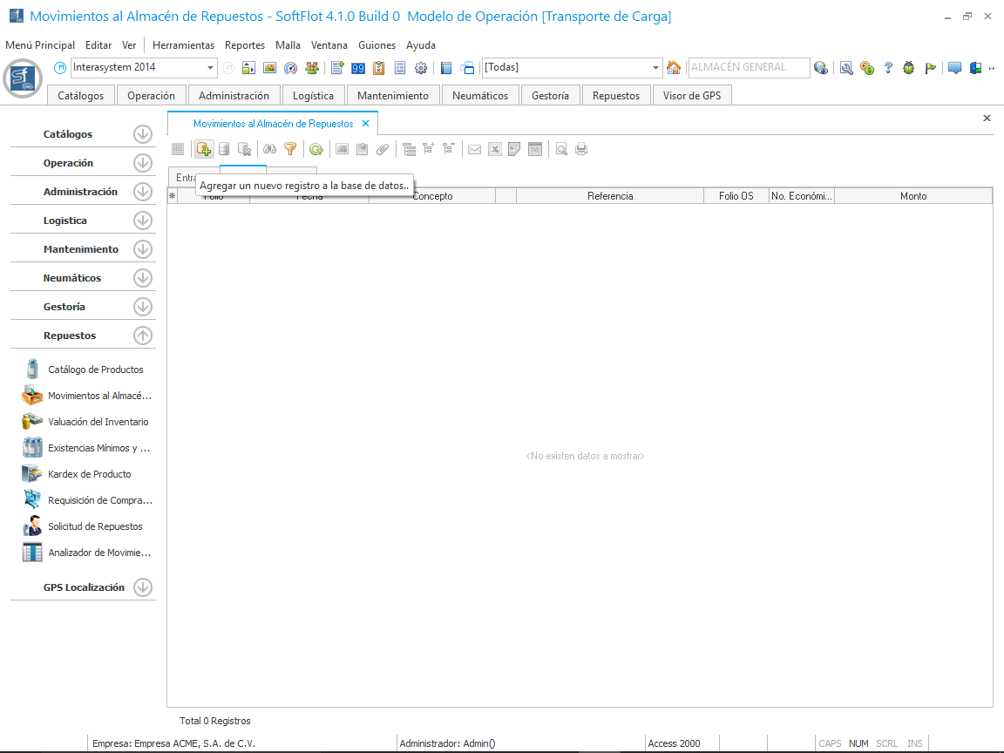Apply filter using the funnel icon
This screenshot has width=1004, height=753.
coord(290,149)
